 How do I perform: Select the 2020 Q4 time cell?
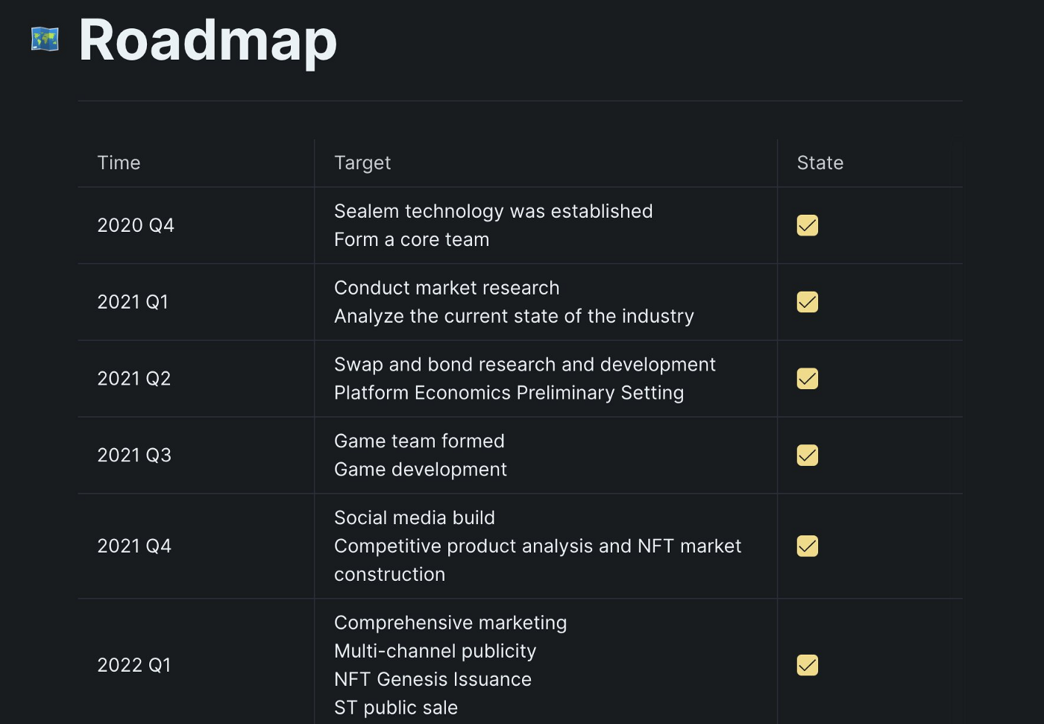coord(136,225)
